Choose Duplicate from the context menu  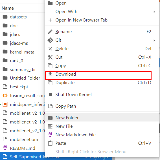coord(65,83)
